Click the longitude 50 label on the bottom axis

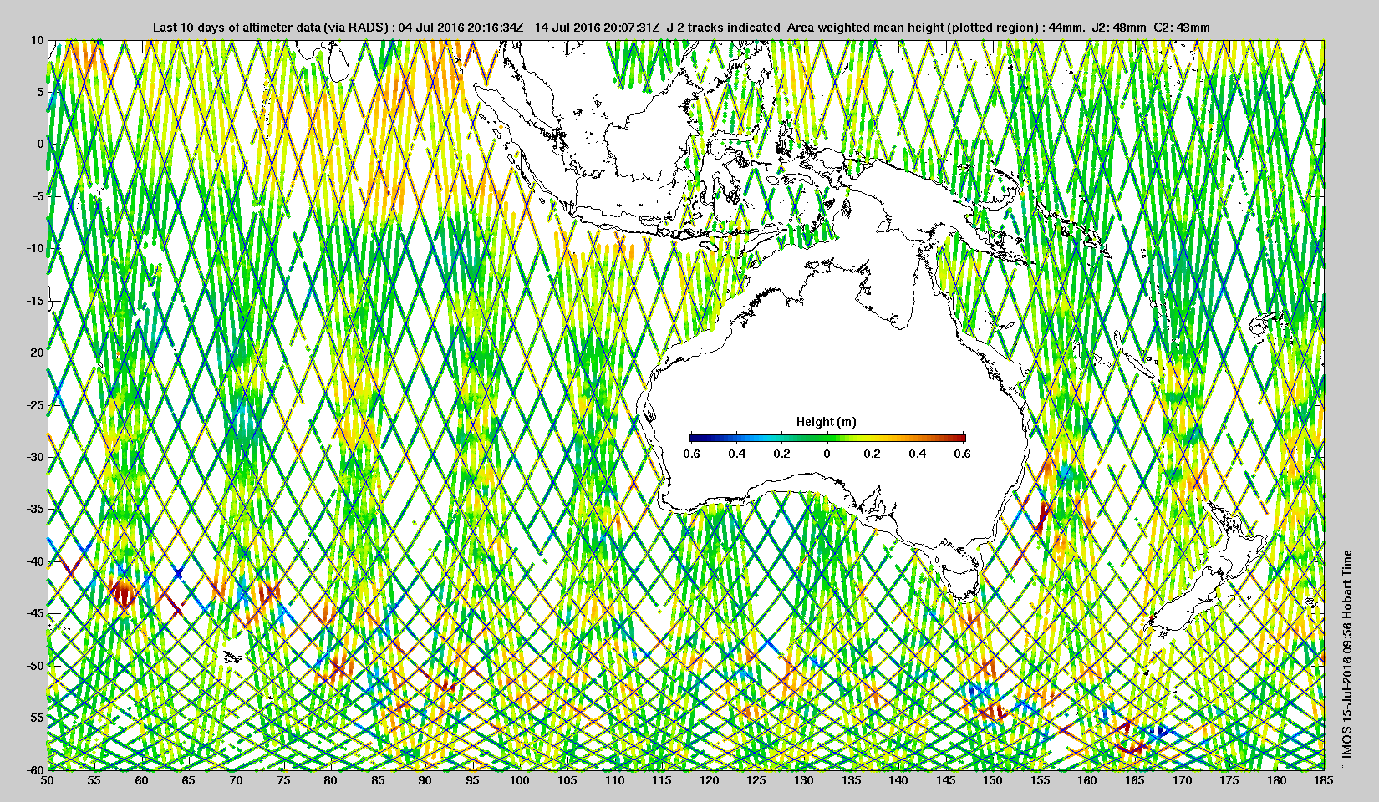click(x=48, y=780)
